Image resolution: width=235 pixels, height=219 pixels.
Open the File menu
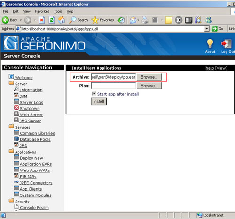[6, 11]
